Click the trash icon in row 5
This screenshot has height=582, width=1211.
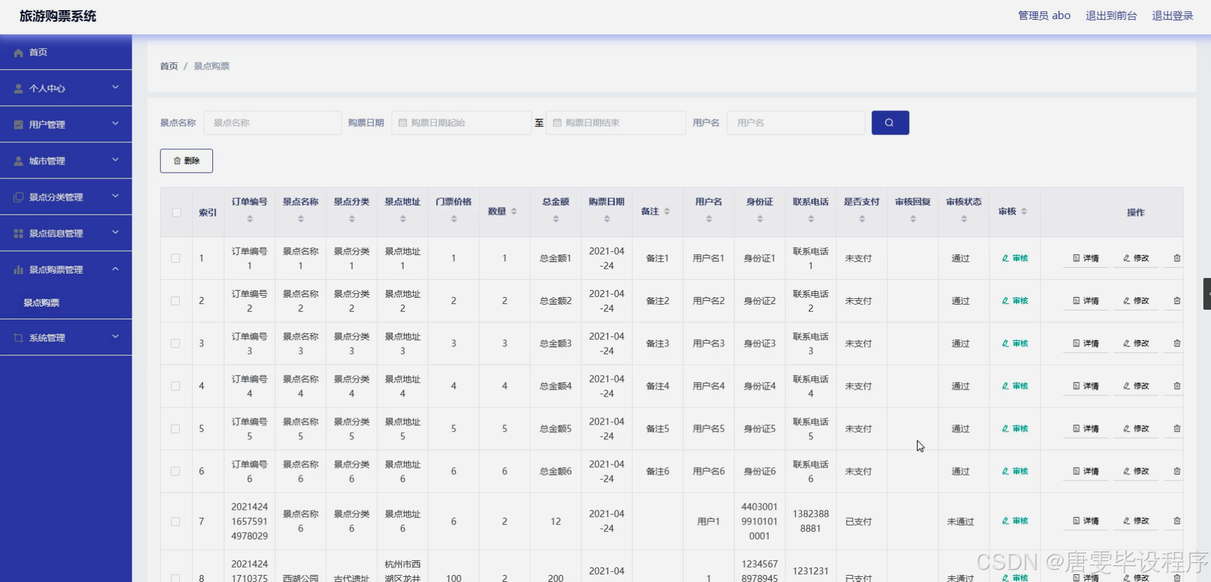1177,428
